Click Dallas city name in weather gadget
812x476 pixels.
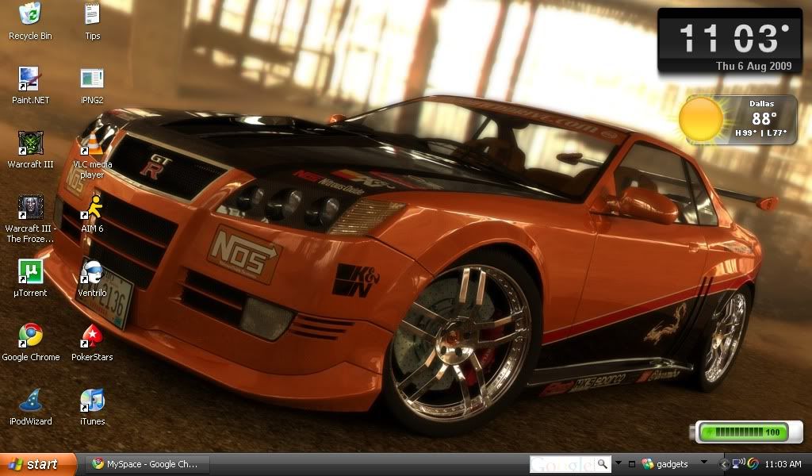[761, 104]
